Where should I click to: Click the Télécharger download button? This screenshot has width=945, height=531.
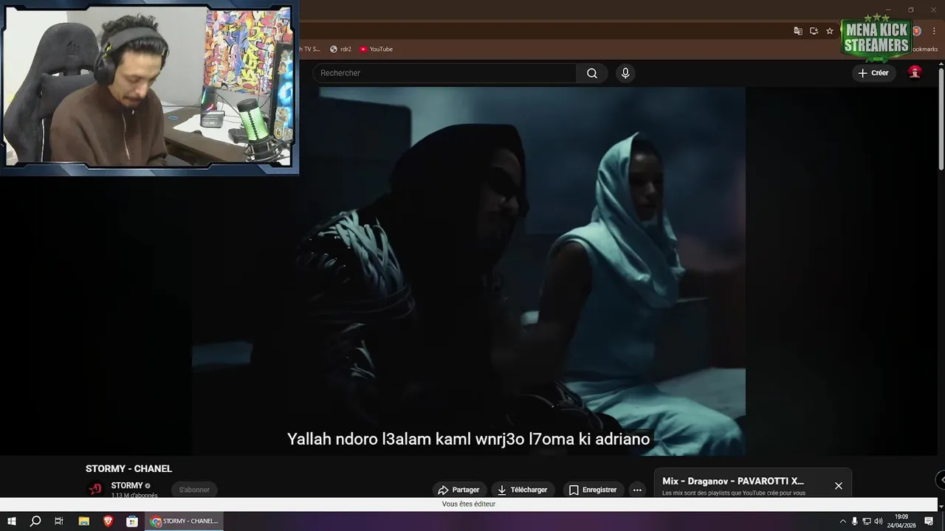(x=523, y=490)
